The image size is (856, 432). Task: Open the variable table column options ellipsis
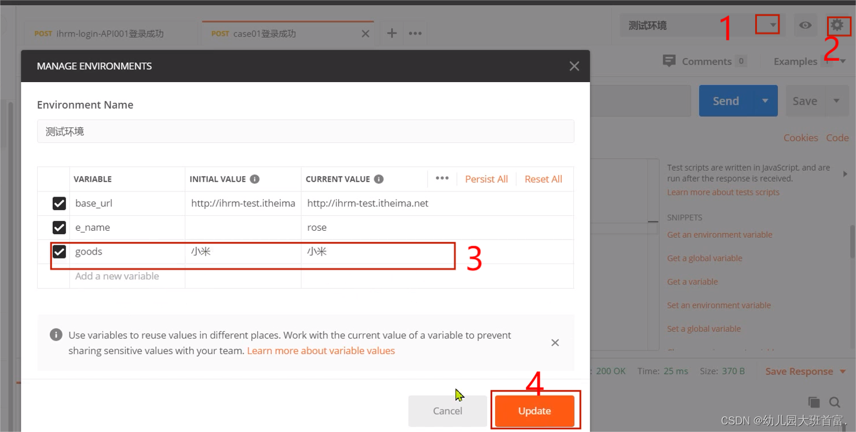click(442, 178)
